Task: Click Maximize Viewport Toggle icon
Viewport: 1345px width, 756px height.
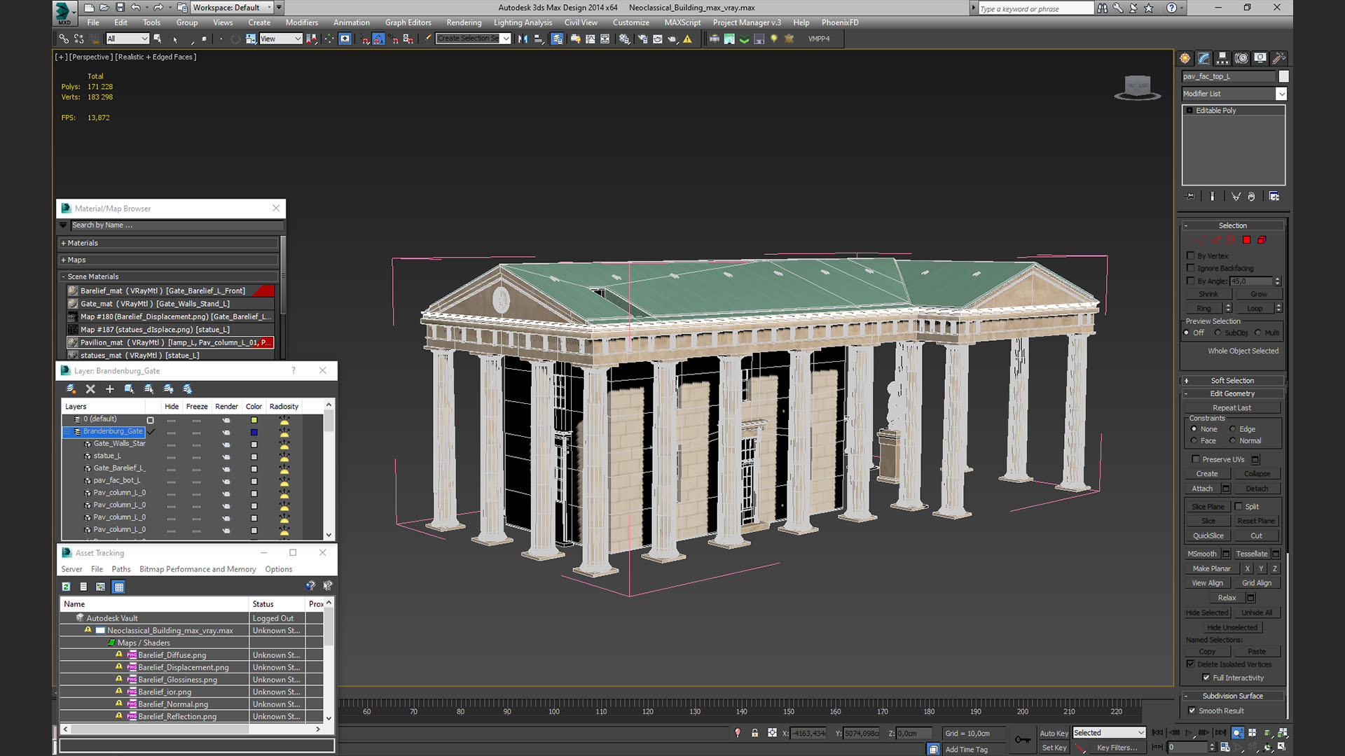Action: click(x=1282, y=747)
